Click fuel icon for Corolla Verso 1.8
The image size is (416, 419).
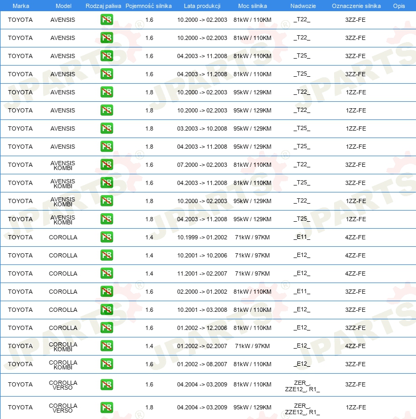coord(106,407)
